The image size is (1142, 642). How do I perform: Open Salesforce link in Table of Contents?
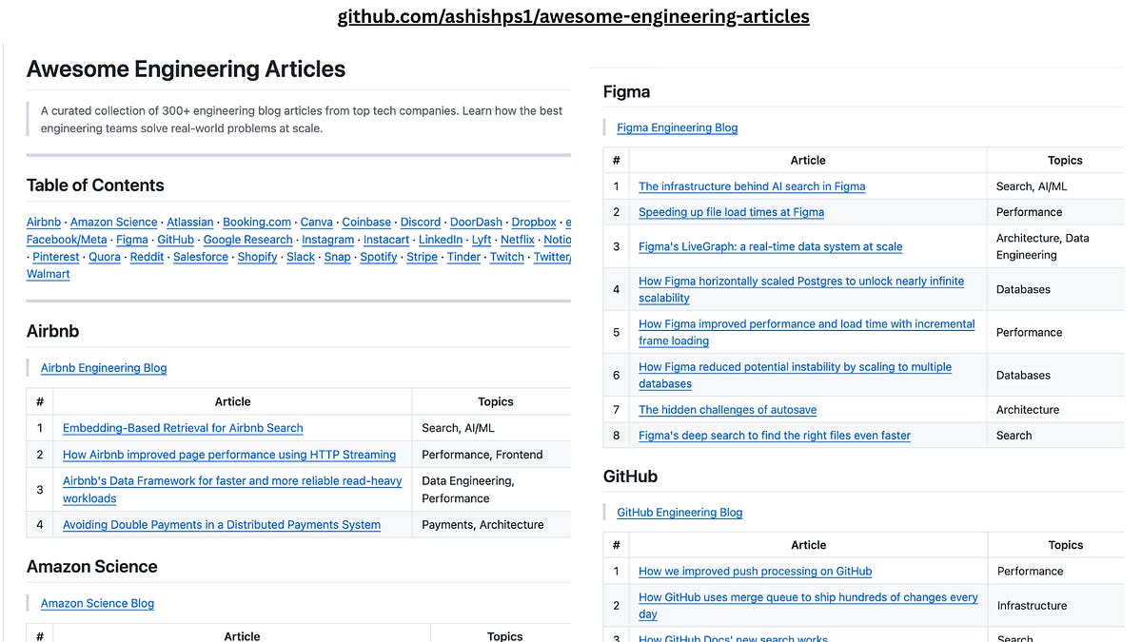(201, 257)
